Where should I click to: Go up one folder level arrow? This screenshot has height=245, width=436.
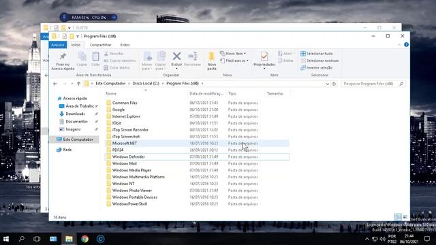79,84
